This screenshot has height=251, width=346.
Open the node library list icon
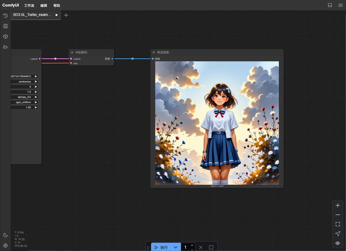tap(5, 26)
